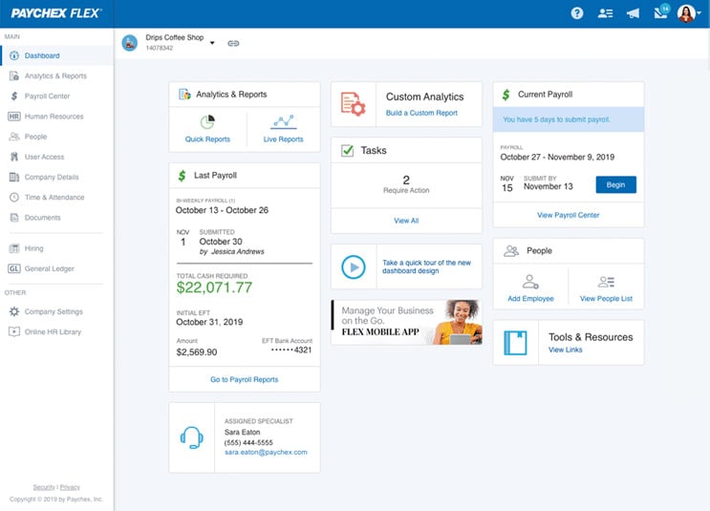Open the contacts list icon in header
The height and width of the screenshot is (511, 710).
click(605, 13)
